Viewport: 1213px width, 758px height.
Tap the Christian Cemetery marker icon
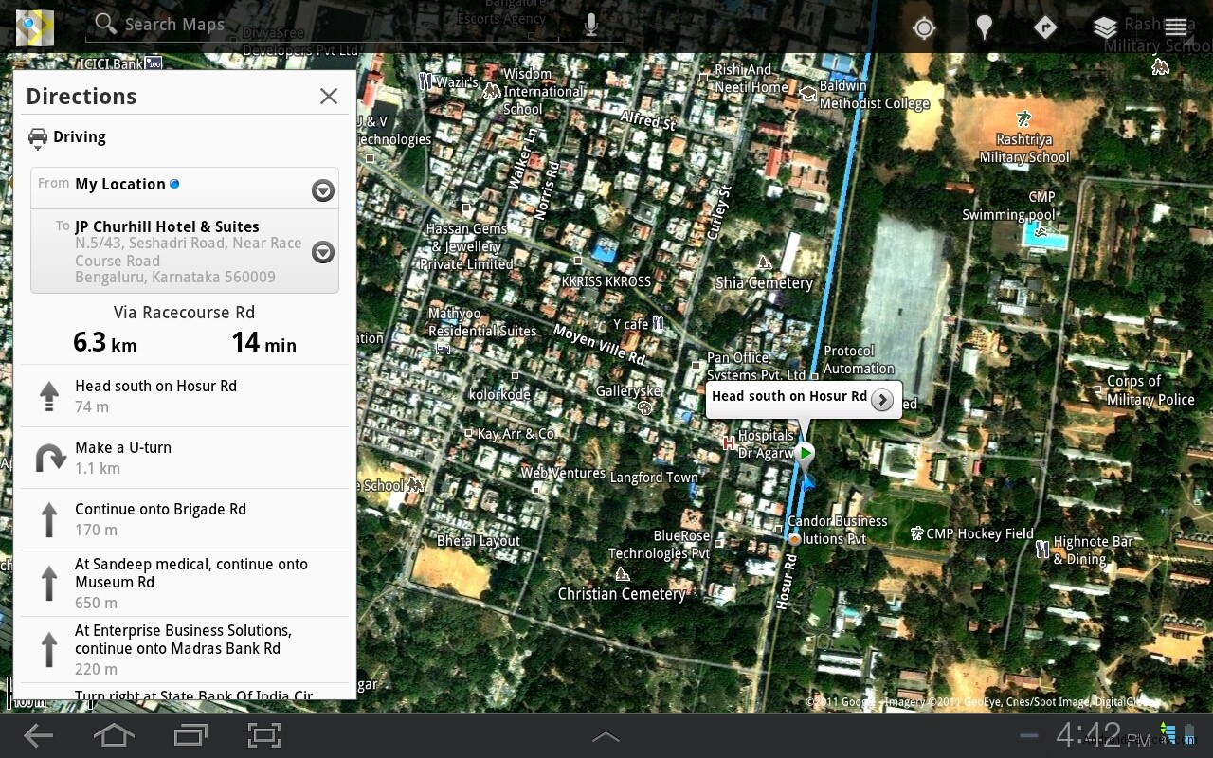tap(622, 574)
